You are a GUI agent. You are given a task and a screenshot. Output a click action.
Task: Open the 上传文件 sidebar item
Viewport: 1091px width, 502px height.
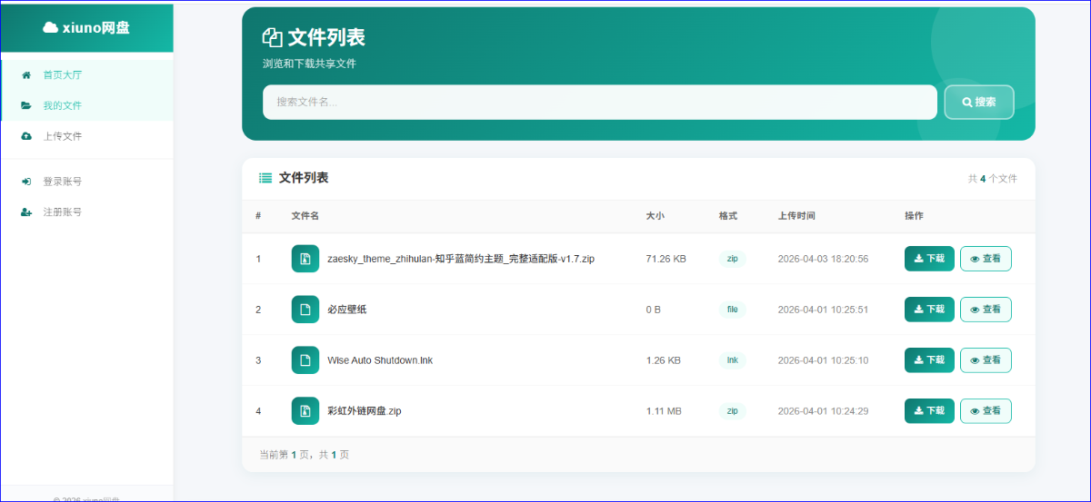[63, 136]
